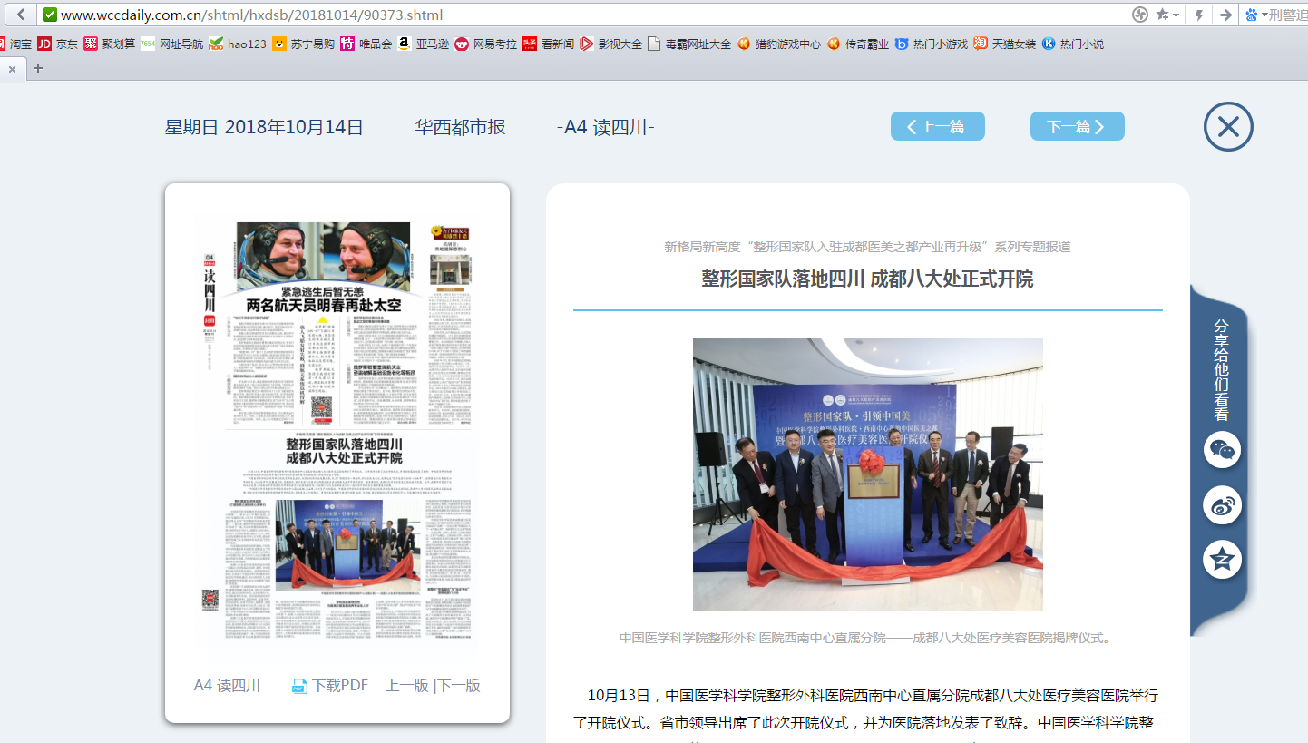Click the date 星期日 2018年10月14日
This screenshot has width=1308, height=743.
click(264, 127)
